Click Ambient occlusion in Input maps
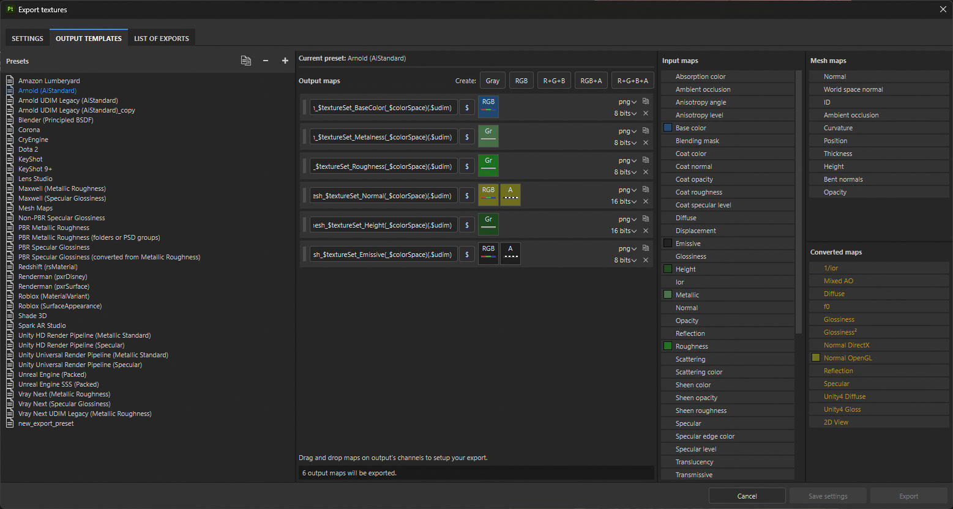 tap(728, 89)
